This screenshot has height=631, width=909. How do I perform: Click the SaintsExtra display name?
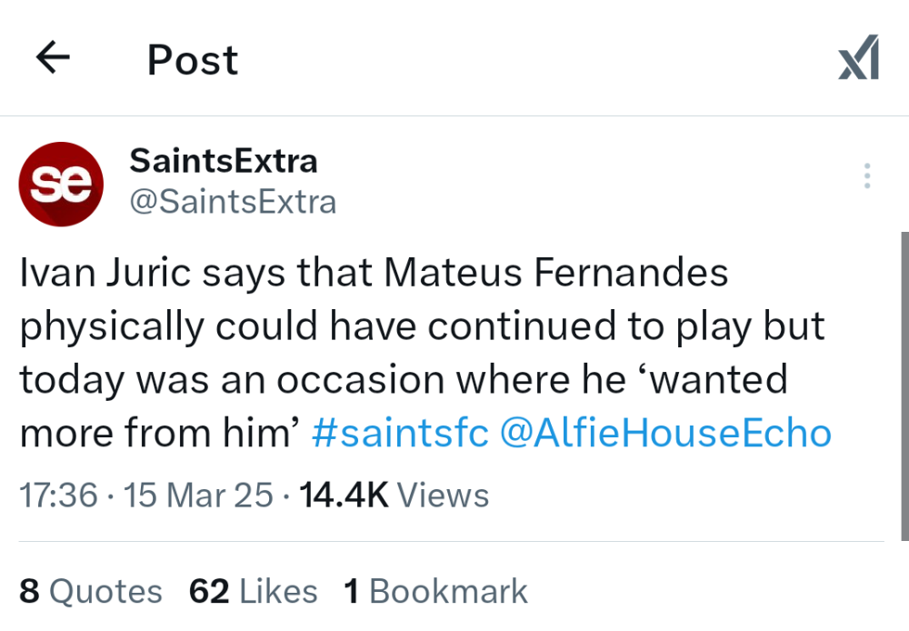pyautogui.click(x=224, y=161)
